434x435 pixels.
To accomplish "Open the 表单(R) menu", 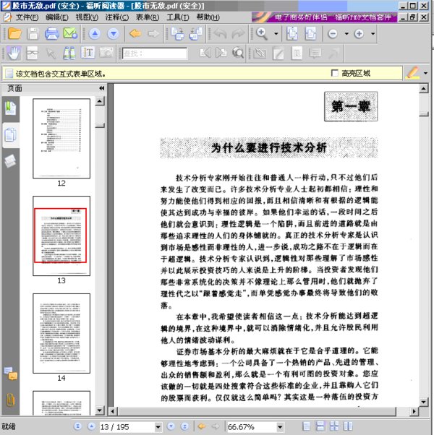I will click(148, 17).
